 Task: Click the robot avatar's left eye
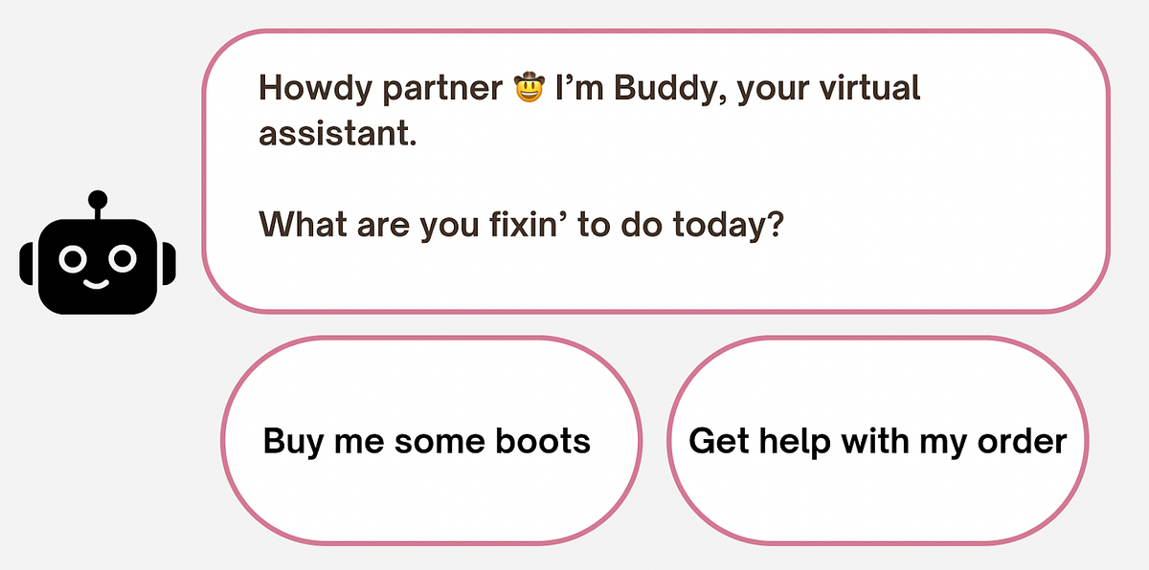click(72, 257)
